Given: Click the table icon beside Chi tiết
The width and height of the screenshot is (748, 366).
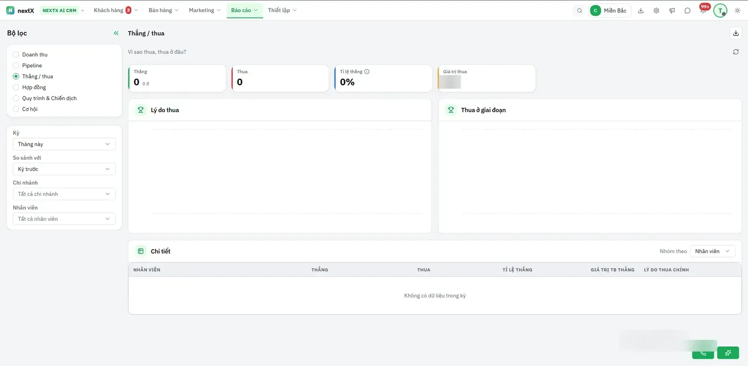Looking at the screenshot, I should coord(141,251).
